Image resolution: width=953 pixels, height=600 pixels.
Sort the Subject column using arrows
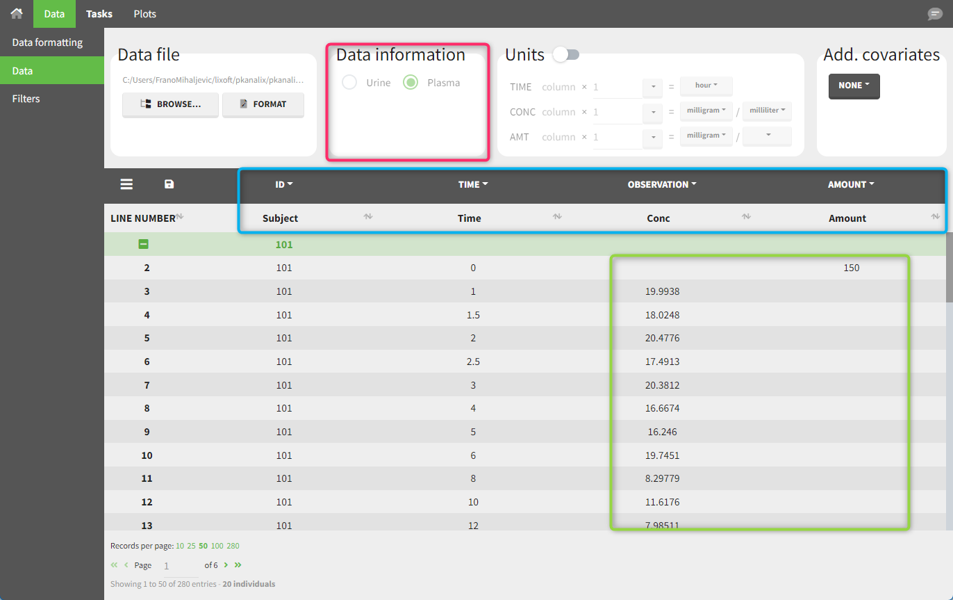coord(368,217)
